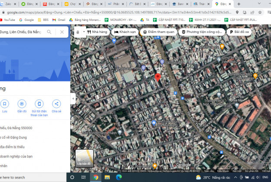Image resolution: width=271 pixels, height=182 pixels.
Task: Click the Công an quận Liên Chiểu marker
Action: (x=219, y=60)
